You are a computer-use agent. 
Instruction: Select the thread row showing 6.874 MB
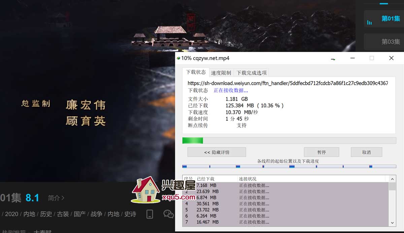pos(285,197)
